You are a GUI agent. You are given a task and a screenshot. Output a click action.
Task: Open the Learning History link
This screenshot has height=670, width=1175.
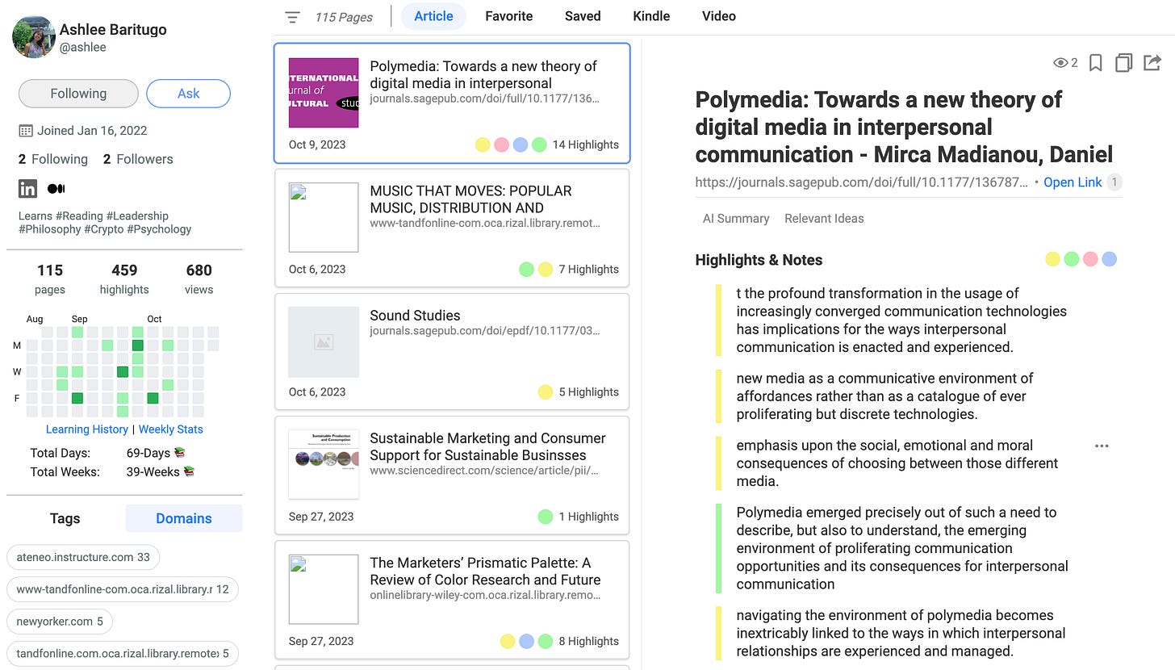pyautogui.click(x=87, y=429)
